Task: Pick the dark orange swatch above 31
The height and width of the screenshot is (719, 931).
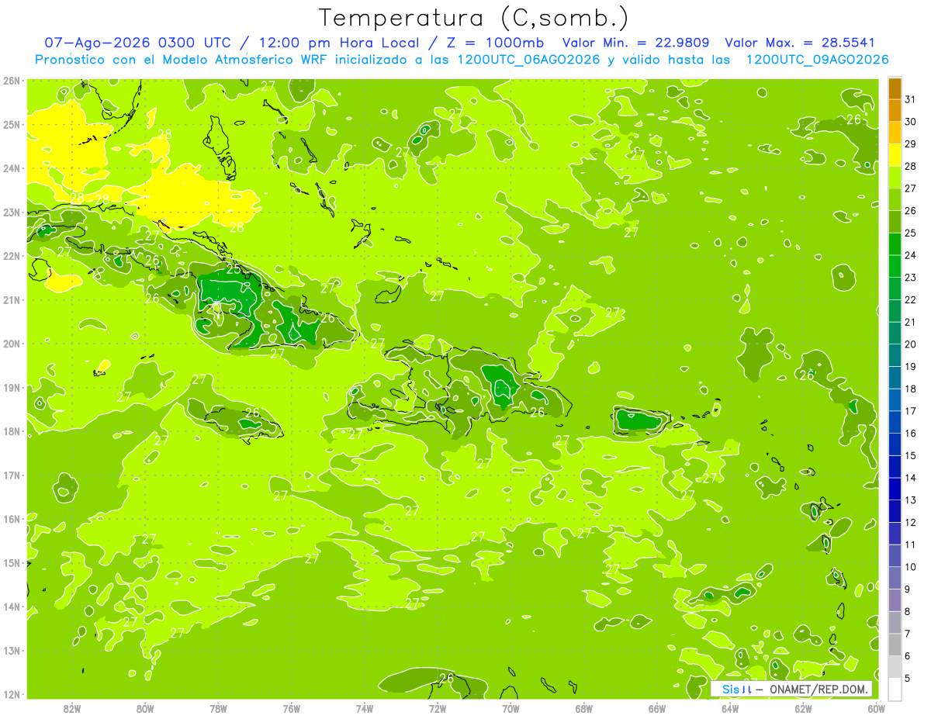Action: (x=895, y=88)
